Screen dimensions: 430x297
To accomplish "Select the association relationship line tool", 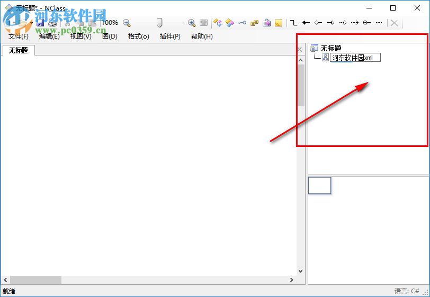I will click(x=294, y=23).
